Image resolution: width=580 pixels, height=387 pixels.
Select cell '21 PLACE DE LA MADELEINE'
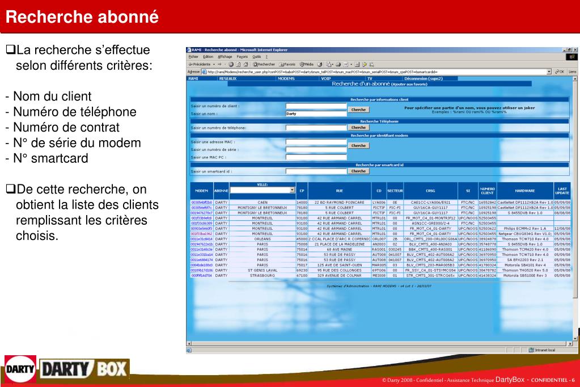click(340, 245)
